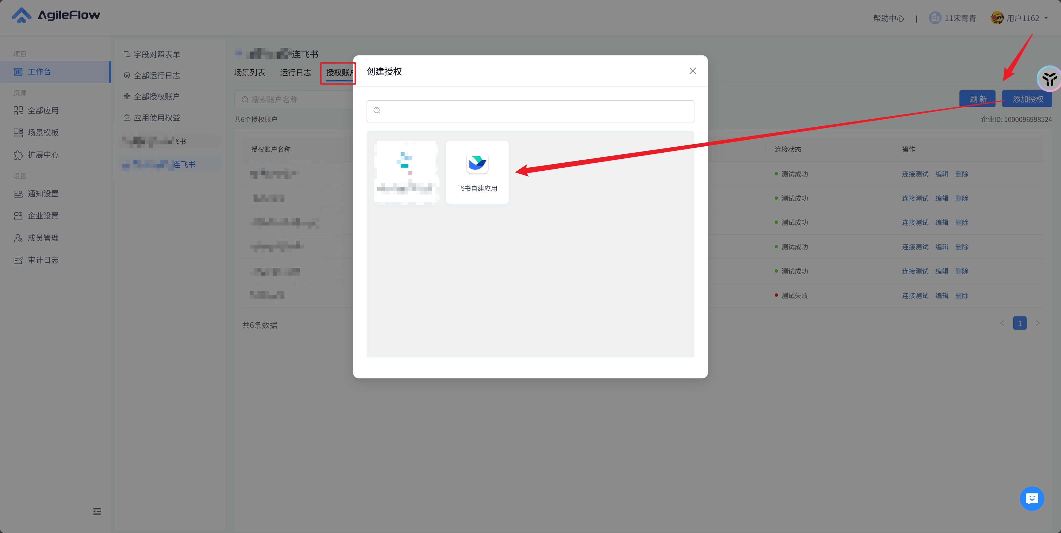
Task: Switch to the 场景列表 tab
Action: click(250, 72)
